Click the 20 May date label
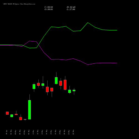The width and height of the screenshot is (139, 139). [x=64, y=132]
